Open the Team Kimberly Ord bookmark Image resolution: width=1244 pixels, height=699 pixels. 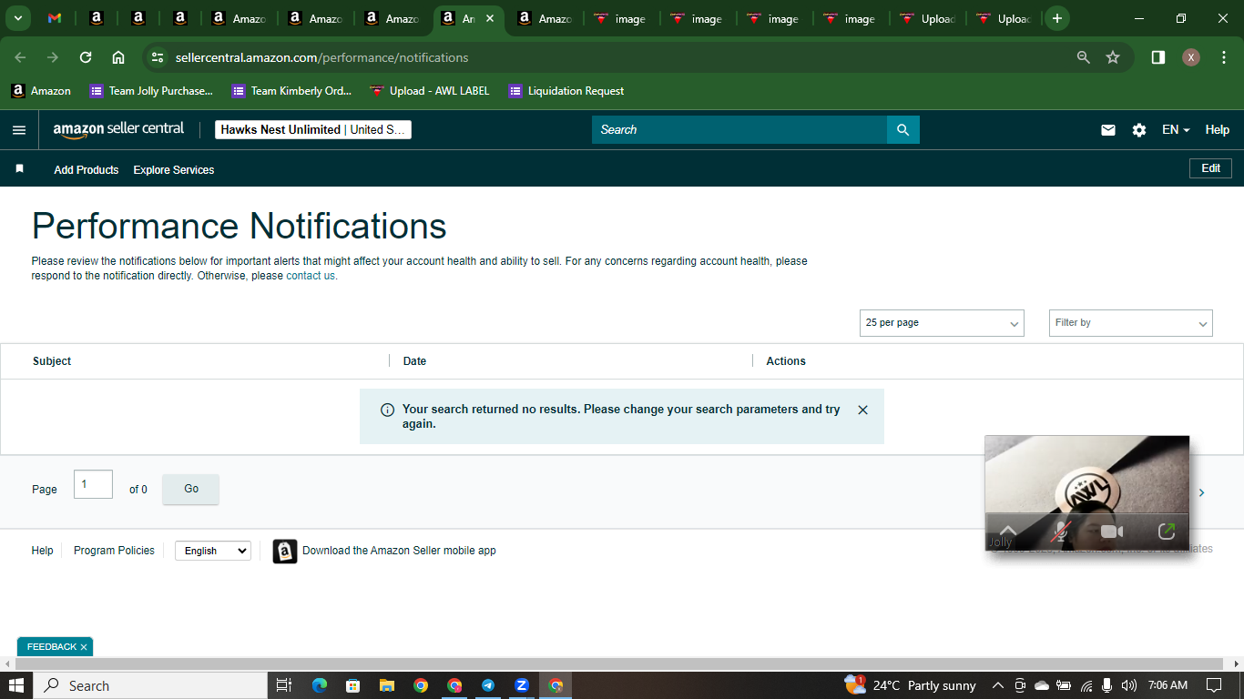coord(292,91)
